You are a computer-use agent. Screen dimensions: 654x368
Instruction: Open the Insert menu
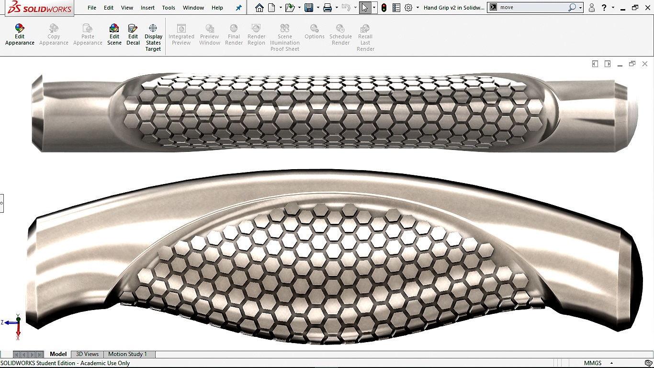[x=147, y=8]
